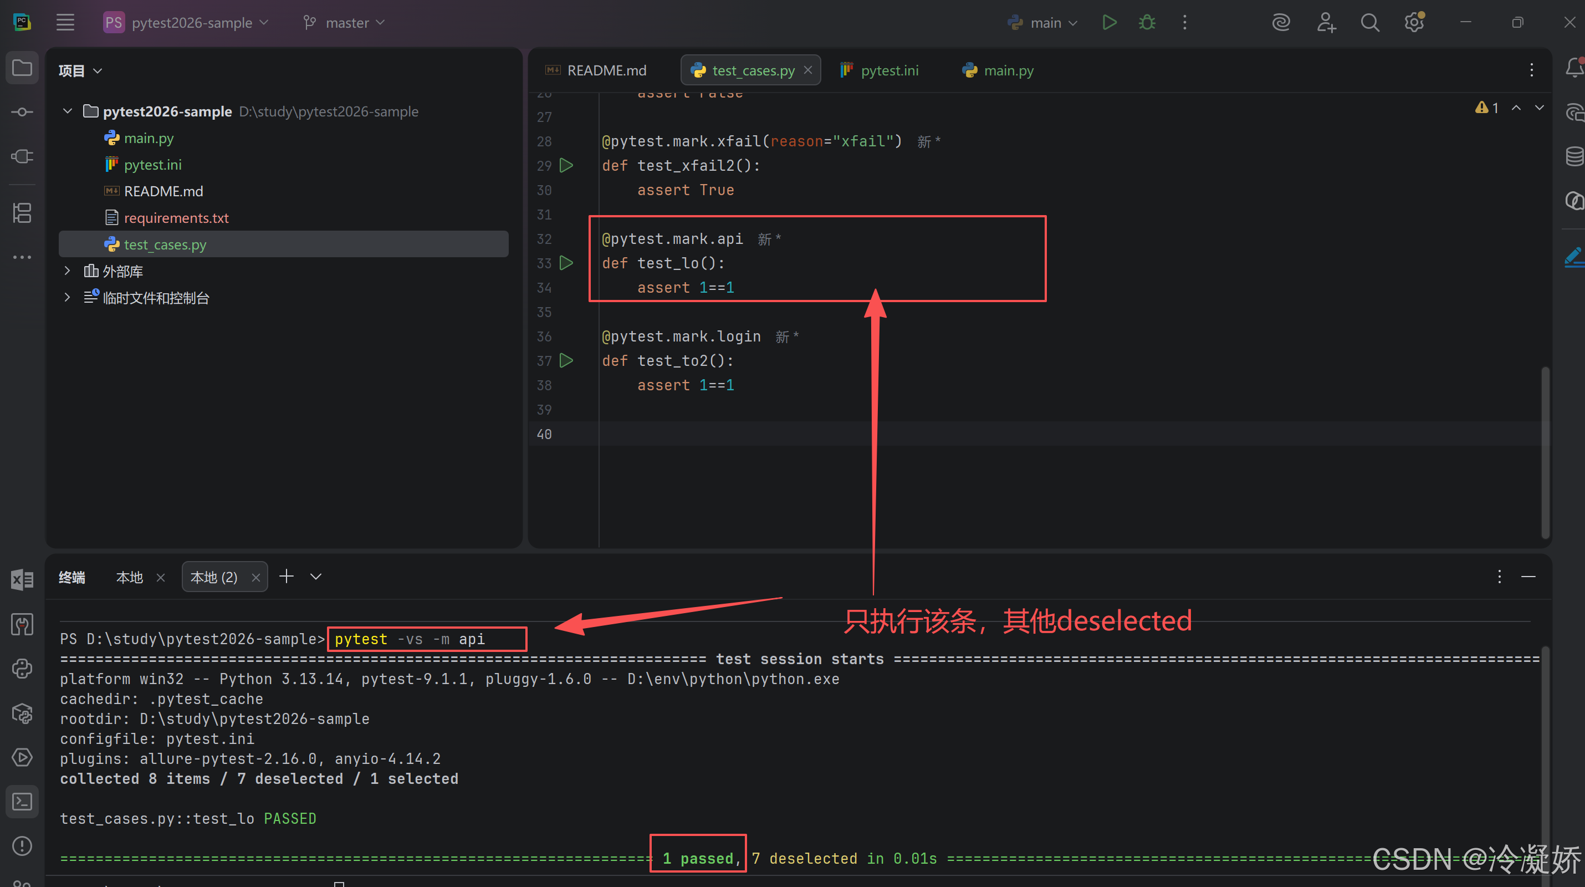The height and width of the screenshot is (887, 1585).
Task: Close the test_cases.py editor tab
Action: [x=808, y=70]
